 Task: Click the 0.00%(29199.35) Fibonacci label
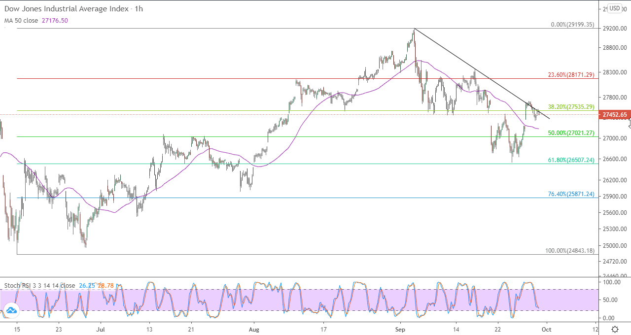coord(572,24)
